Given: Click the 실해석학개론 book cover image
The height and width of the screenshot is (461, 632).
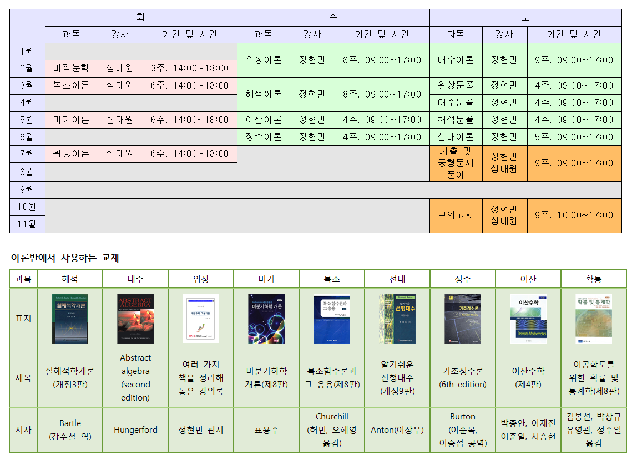Looking at the screenshot, I should [x=70, y=319].
